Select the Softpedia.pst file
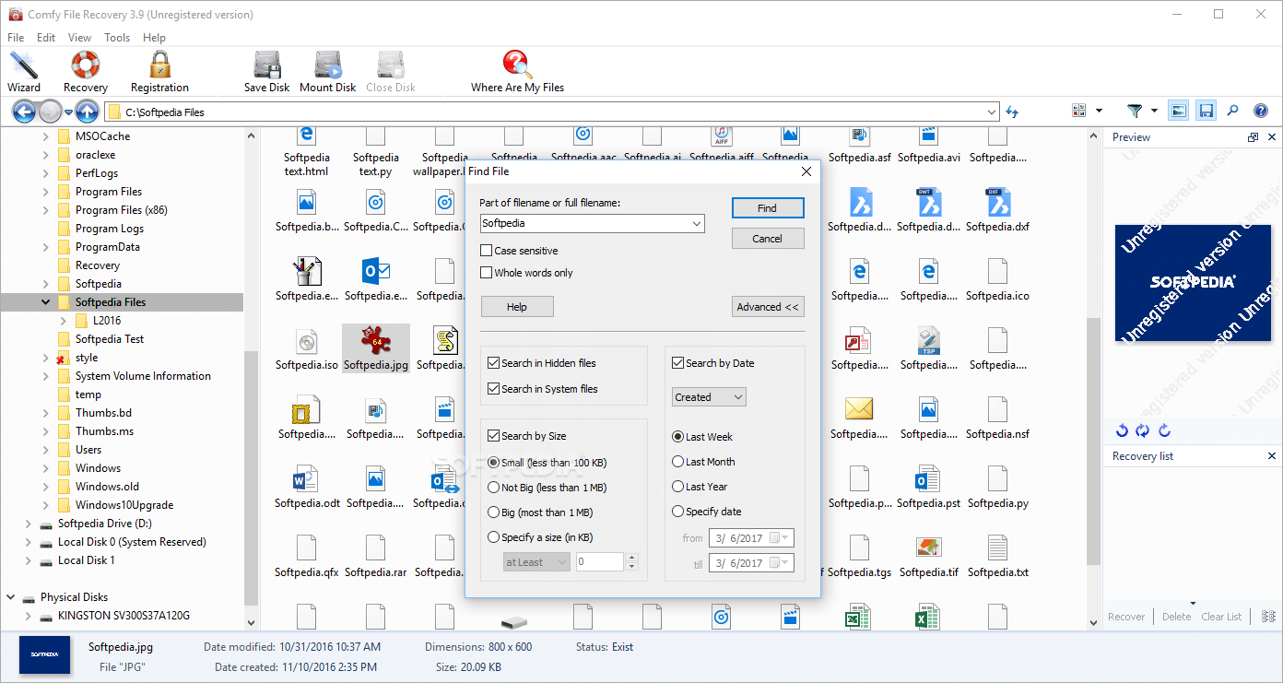Viewport: 1283px width, 683px height. click(x=928, y=488)
